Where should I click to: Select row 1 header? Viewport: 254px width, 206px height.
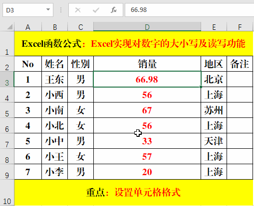(7, 44)
